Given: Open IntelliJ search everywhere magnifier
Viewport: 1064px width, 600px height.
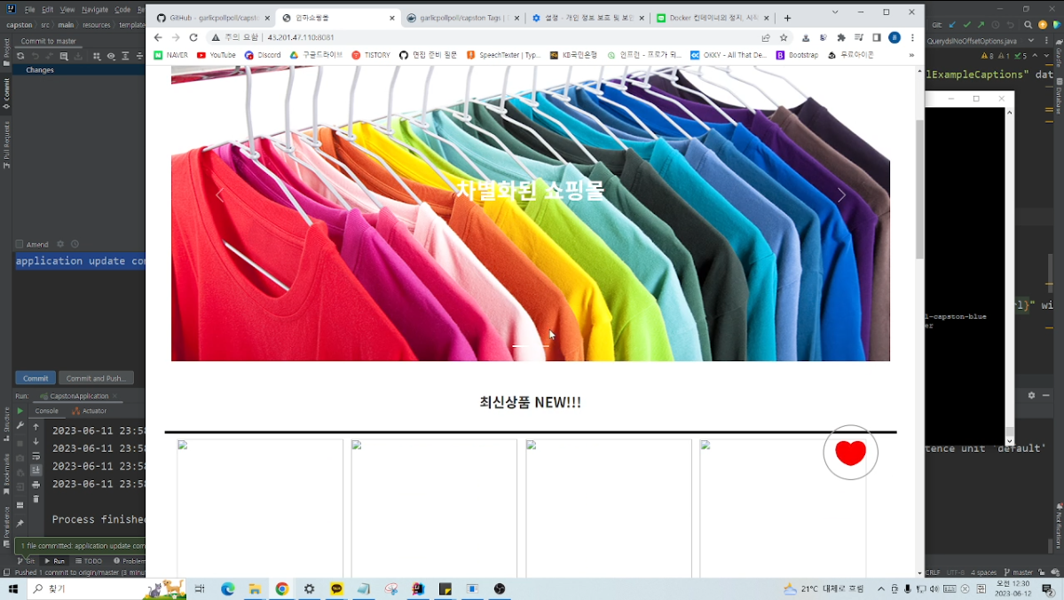Looking at the screenshot, I should 1028,25.
